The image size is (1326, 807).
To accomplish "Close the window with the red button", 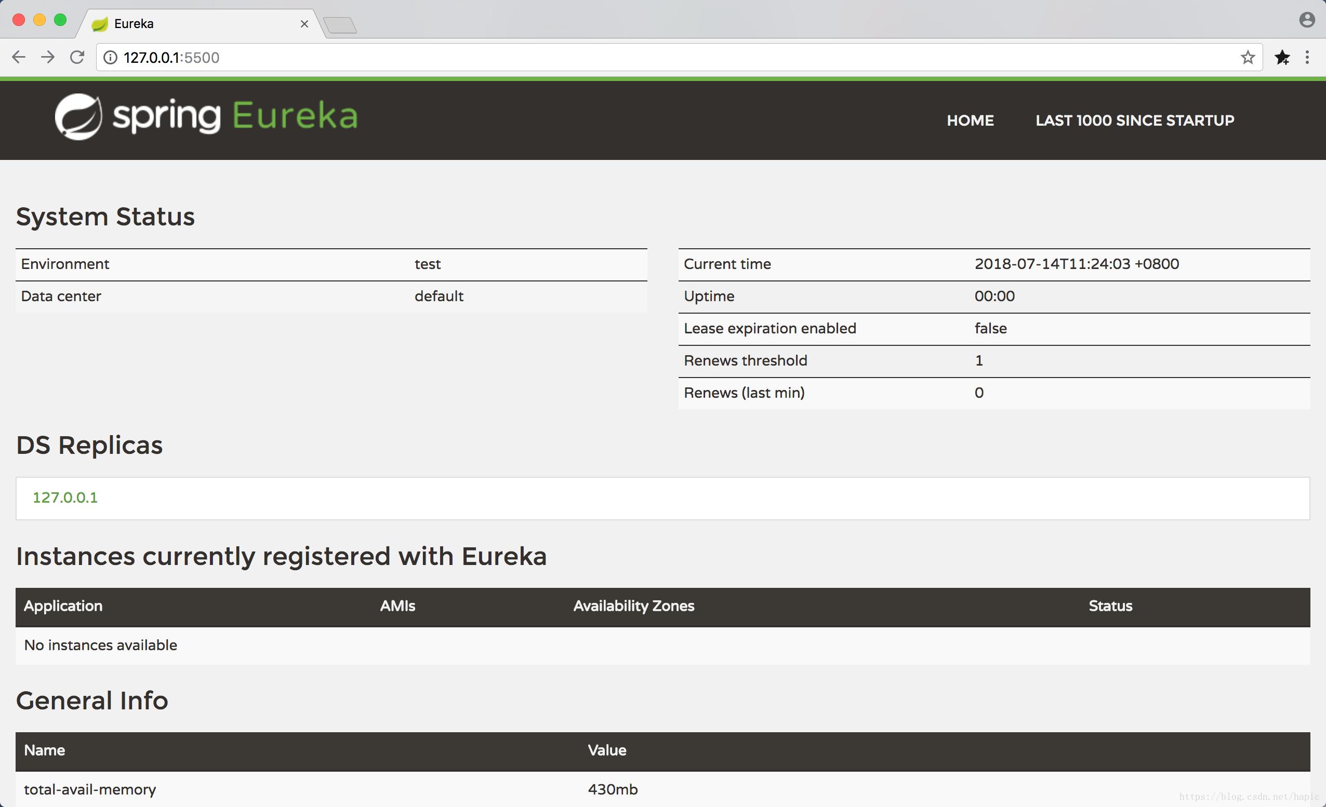I will tap(19, 20).
